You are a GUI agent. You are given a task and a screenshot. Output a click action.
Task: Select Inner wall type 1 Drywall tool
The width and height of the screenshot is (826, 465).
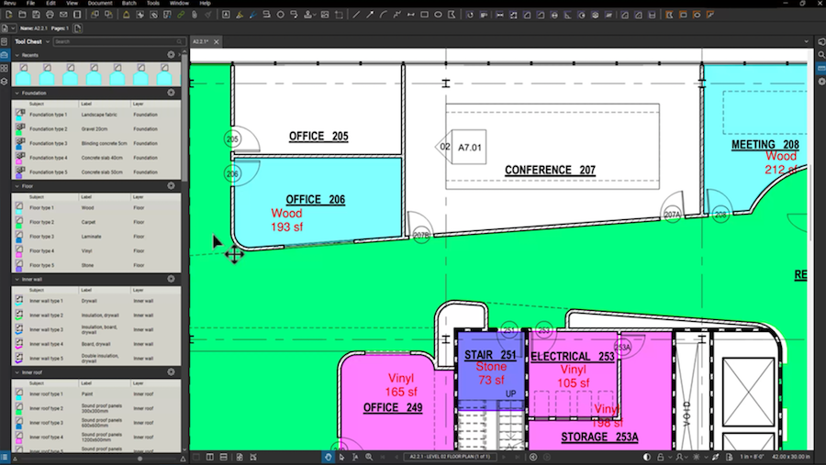pos(96,301)
